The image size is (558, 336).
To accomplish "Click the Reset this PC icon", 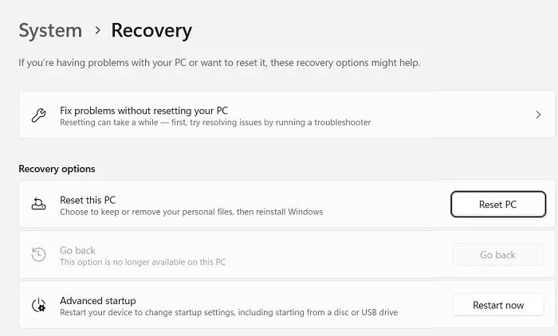I will pos(38,205).
